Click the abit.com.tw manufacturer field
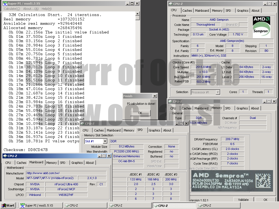Viewport: 279px width, 209px height. tap(66, 173)
